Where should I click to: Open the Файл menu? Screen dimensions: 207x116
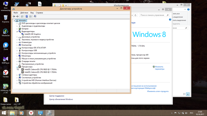[x=16, y=13]
